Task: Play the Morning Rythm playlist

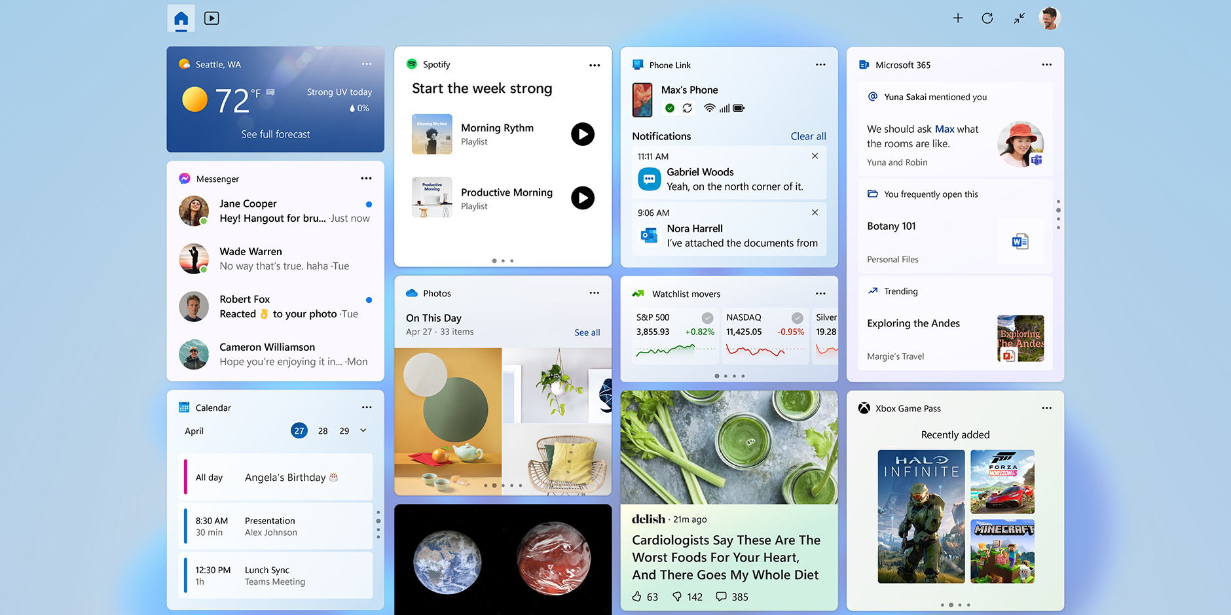Action: click(583, 134)
